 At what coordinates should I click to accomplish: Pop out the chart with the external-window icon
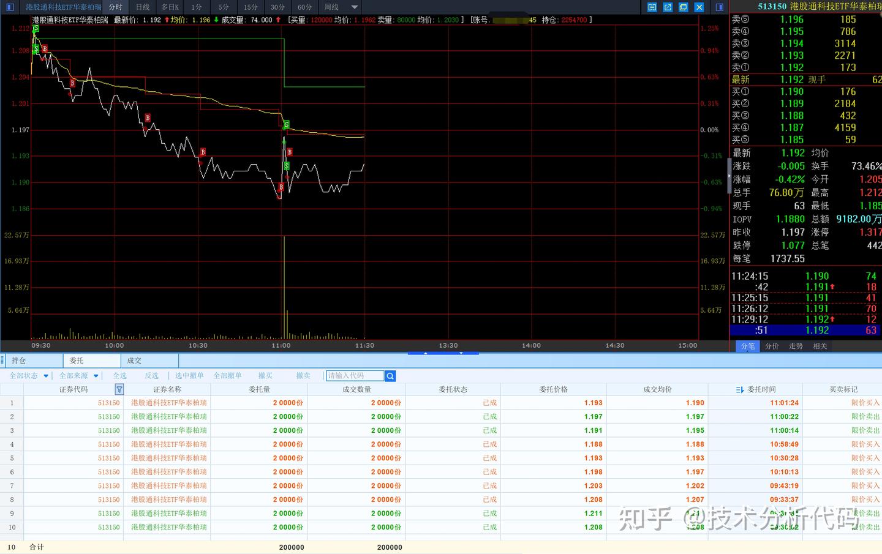(x=668, y=7)
